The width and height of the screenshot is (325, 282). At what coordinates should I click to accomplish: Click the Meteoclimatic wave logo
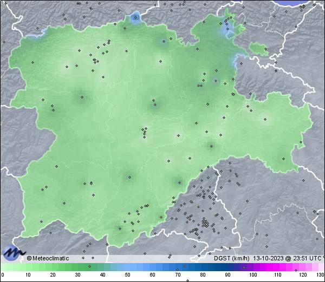[x=14, y=253]
